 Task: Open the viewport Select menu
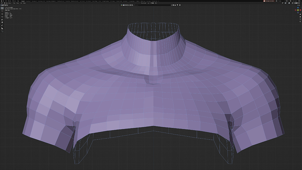18,3
